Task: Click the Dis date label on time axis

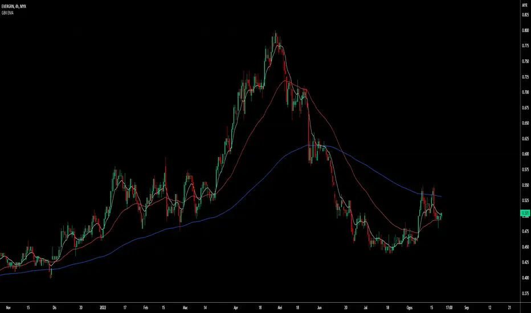Action: [54, 307]
